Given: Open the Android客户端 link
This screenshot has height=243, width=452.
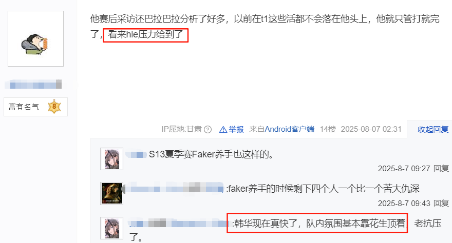Looking at the screenshot, I should pyautogui.click(x=289, y=129).
